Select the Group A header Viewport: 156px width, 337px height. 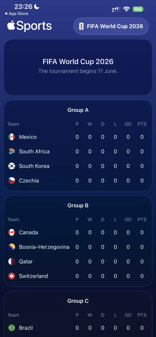point(78,110)
